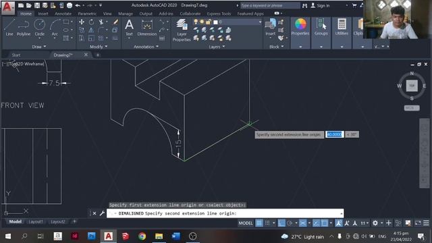Expand the Annotation panel

(146, 47)
